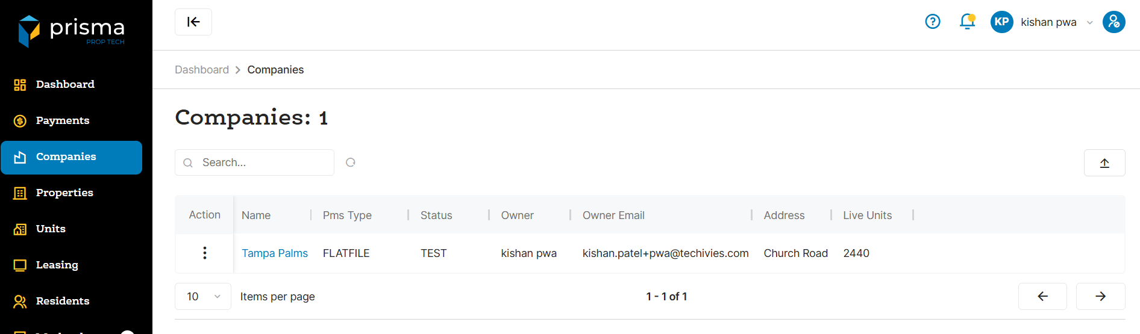Expand the kishan pwa account dropdown
Viewport: 1140px width, 334px height.
[1089, 23]
